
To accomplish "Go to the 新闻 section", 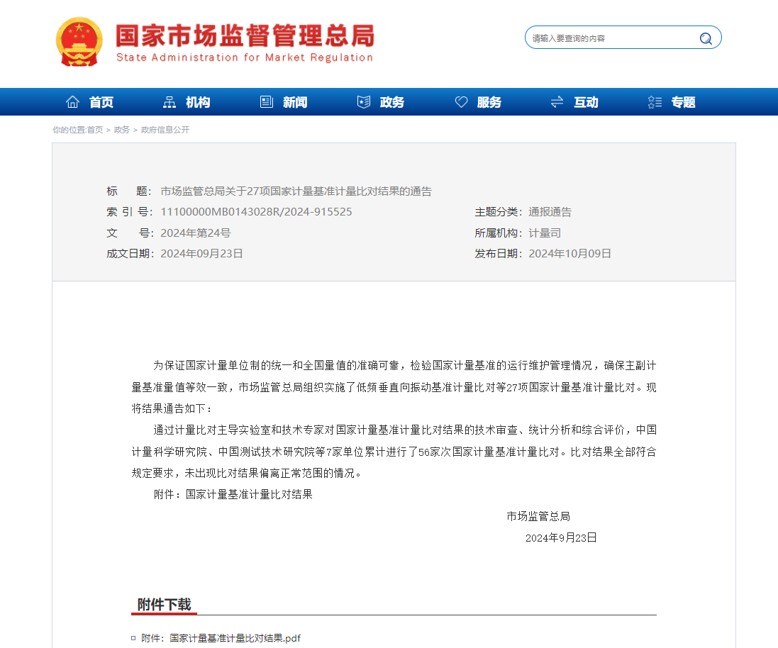I will coord(295,102).
